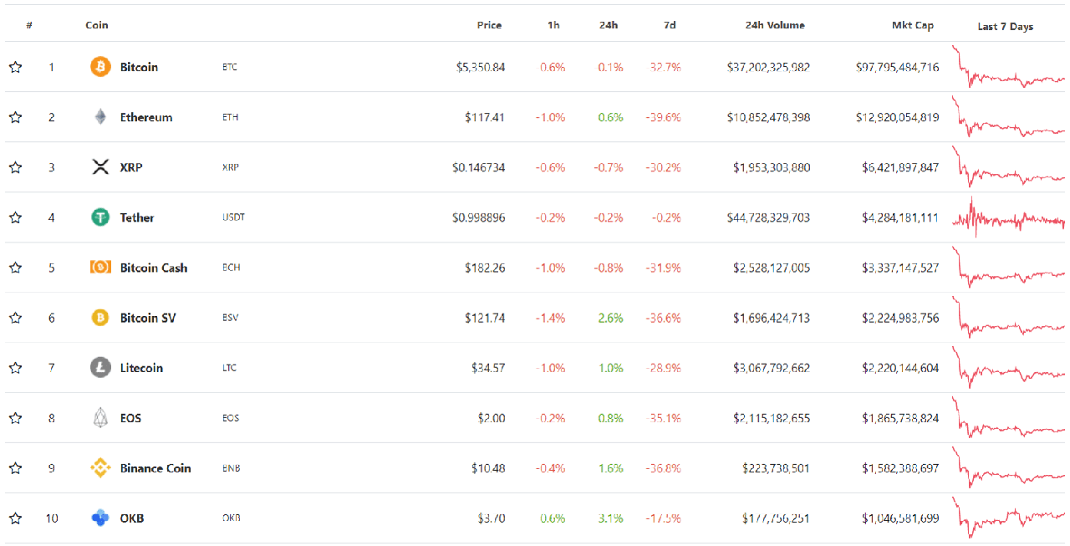Click the Bitcoin SV logo icon

pyautogui.click(x=100, y=318)
